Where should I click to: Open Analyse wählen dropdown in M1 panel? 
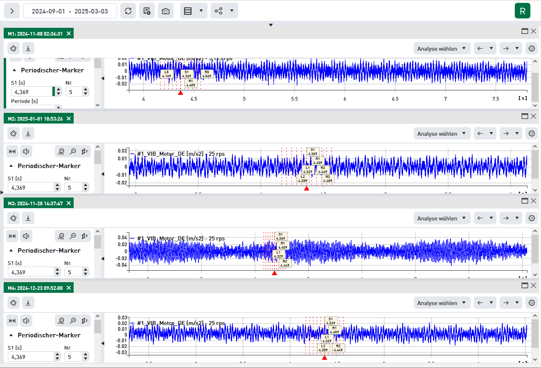(442, 49)
